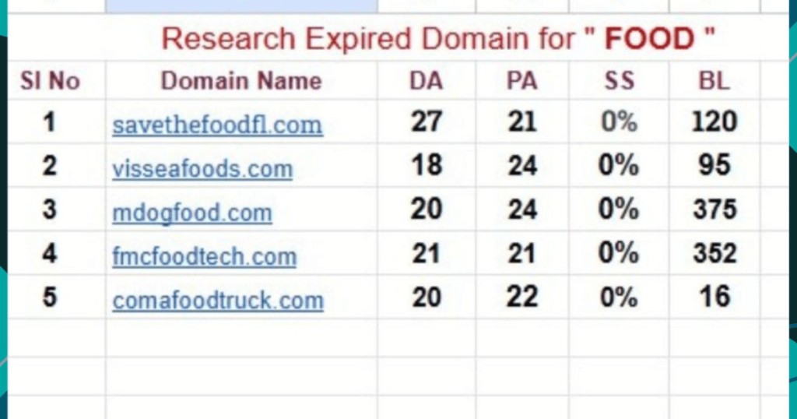
Task: Select the cell with BL value 375
Action: (x=714, y=209)
